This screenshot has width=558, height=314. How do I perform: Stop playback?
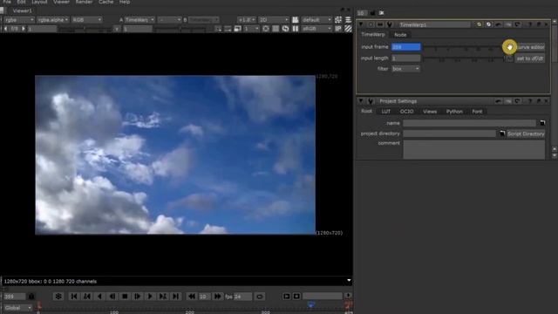tap(125, 297)
